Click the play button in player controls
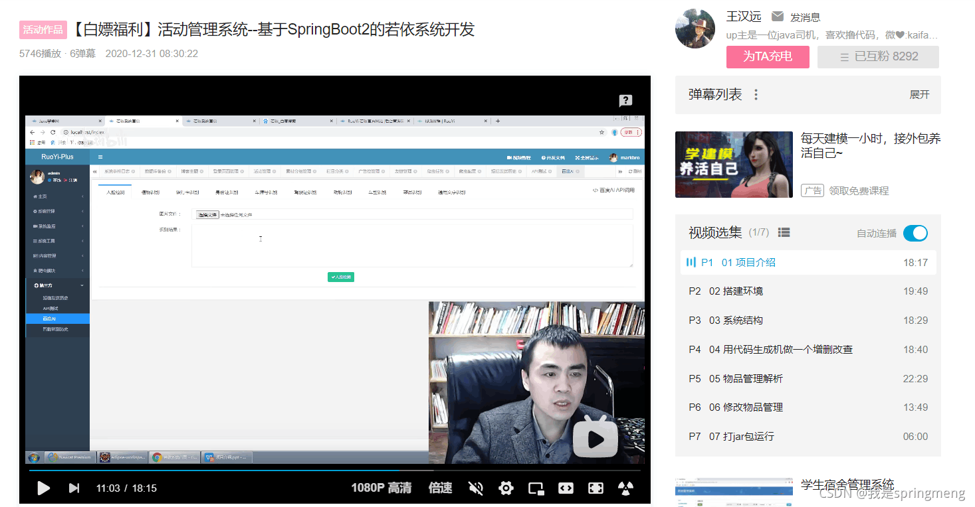The image size is (975, 507). [x=43, y=488]
